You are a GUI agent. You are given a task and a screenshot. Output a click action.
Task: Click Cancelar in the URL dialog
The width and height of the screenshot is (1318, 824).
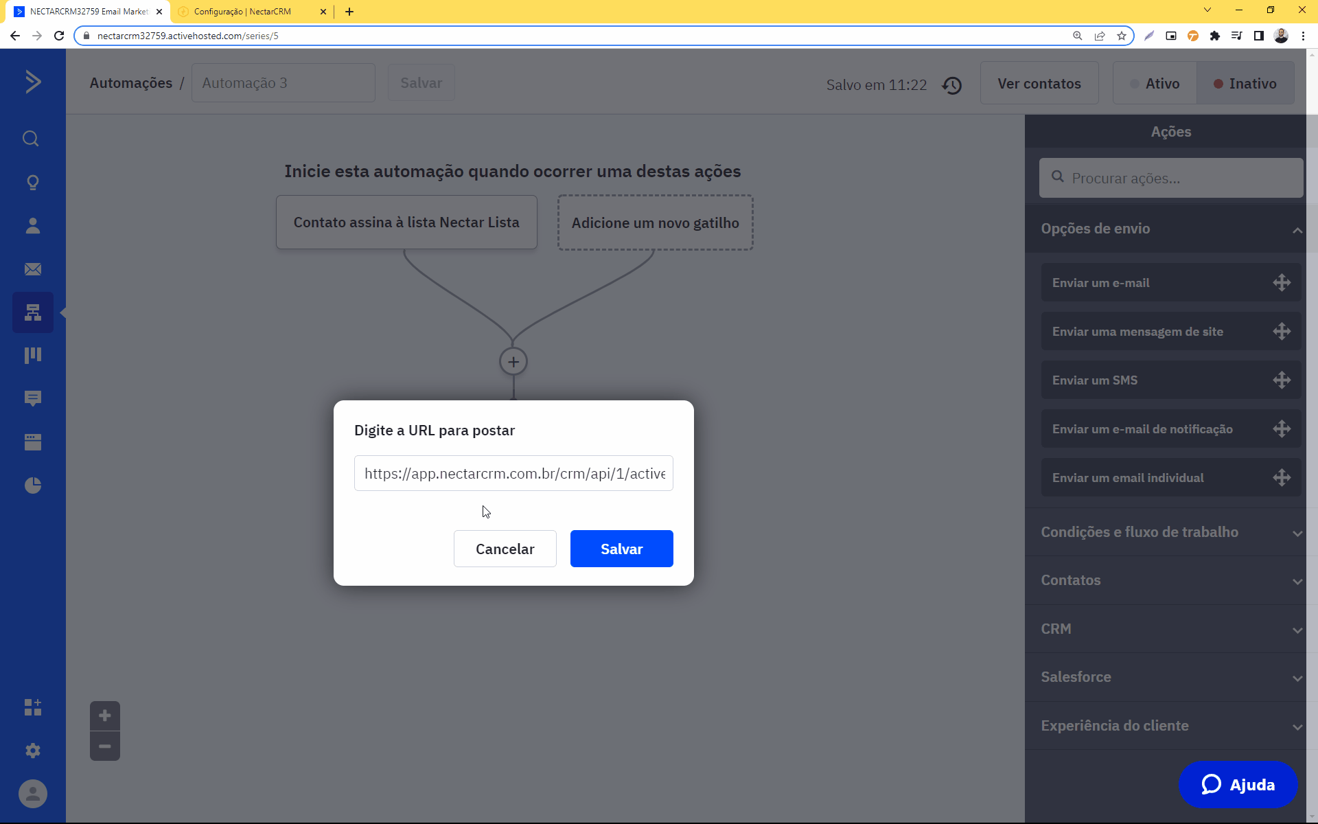(505, 549)
